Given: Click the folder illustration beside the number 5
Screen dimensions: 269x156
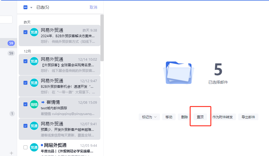Looking at the screenshot, I should click(x=179, y=73).
